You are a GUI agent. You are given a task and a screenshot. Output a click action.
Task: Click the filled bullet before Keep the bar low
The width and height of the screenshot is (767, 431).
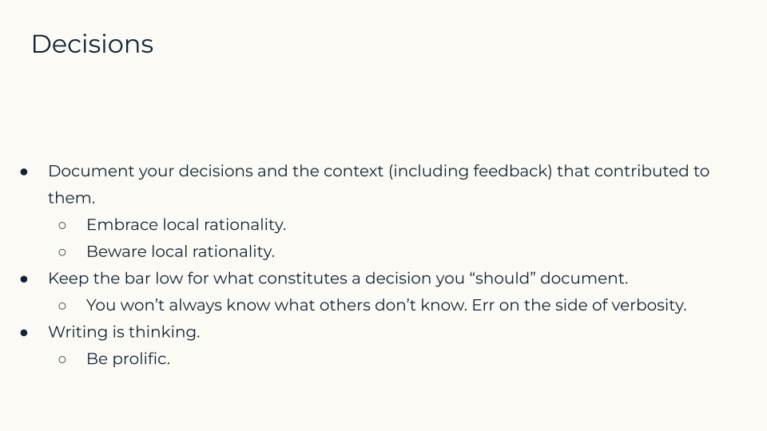[x=24, y=279]
